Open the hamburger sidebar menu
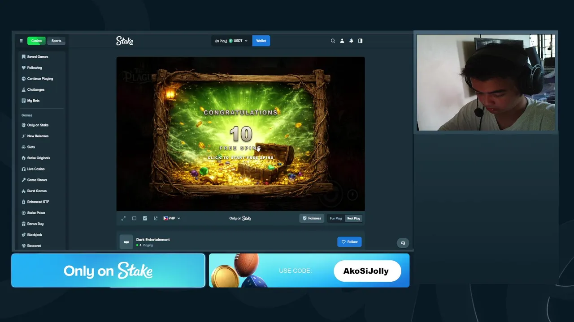The width and height of the screenshot is (574, 322). [21, 41]
